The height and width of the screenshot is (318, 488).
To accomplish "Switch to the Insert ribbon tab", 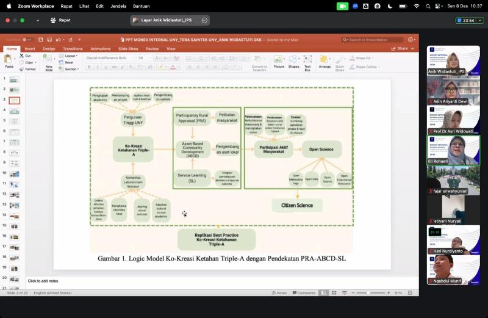I will click(29, 49).
